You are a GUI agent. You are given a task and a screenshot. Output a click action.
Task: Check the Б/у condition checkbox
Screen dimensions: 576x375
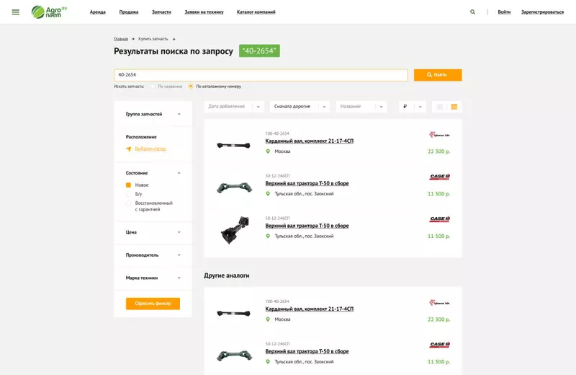click(x=129, y=194)
